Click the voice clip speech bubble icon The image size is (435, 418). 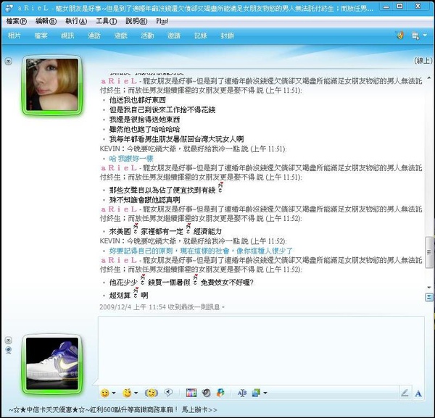click(x=168, y=393)
